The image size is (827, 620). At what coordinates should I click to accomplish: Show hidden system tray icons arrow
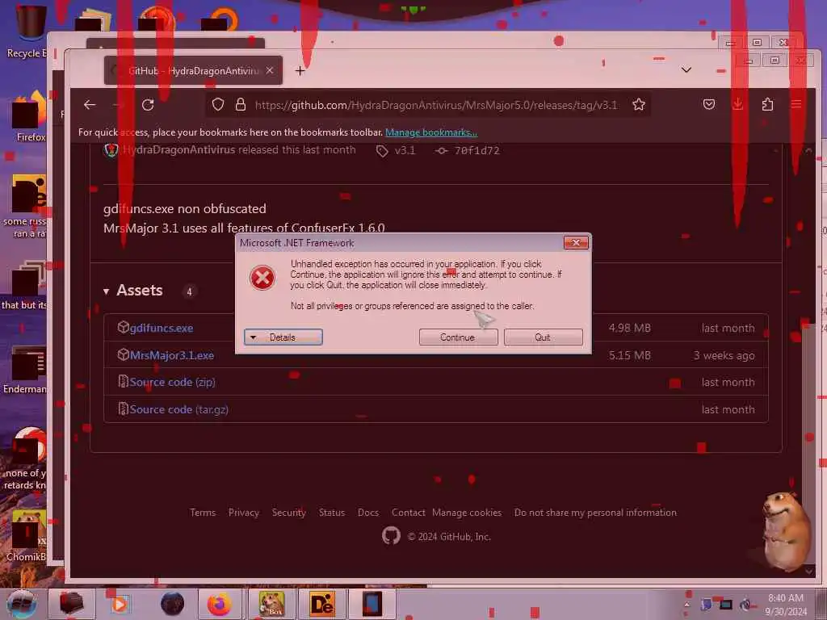coord(686,605)
